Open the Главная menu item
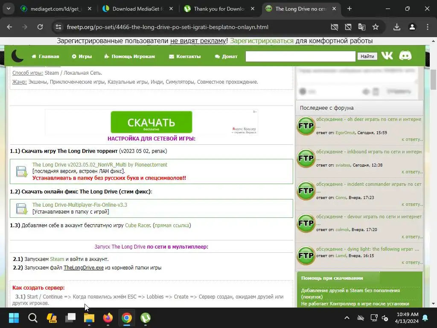This screenshot has width=437, height=328. tap(45, 56)
